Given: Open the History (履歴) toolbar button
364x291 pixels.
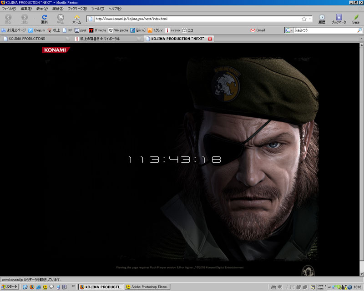Looking at the screenshot, I should [x=322, y=19].
